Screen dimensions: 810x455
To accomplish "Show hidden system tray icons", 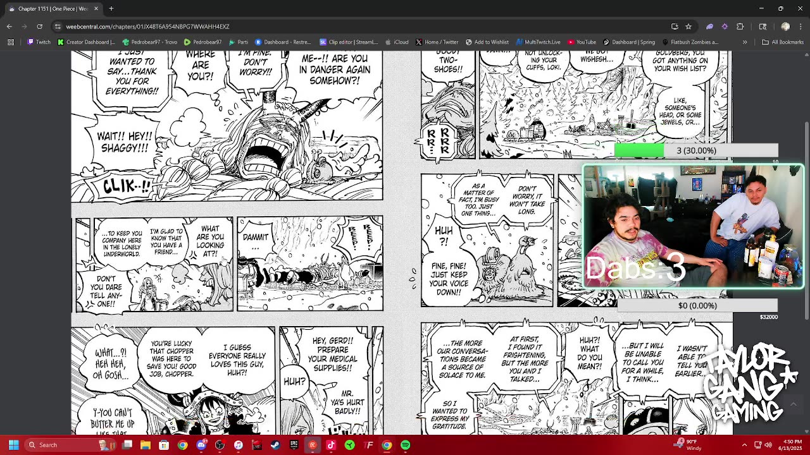I will coord(744,445).
